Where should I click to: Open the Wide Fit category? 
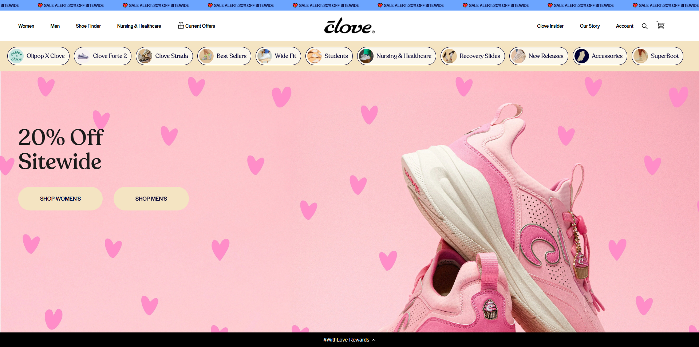tap(278, 56)
